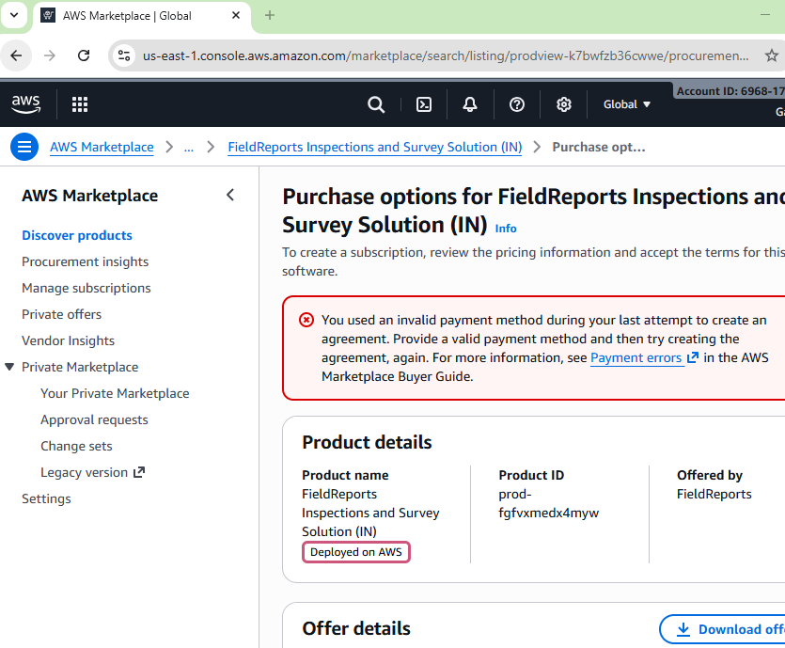Go to AWS Marketplace breadcrumb link
The image size is (785, 648).
pos(102,148)
